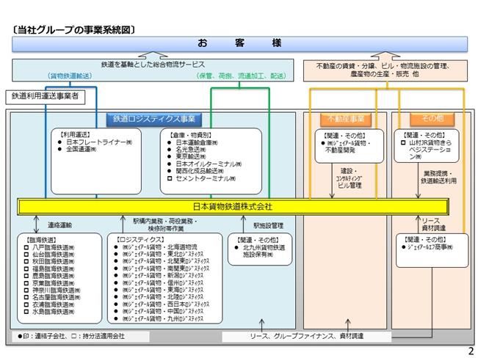Click 山村JR貨物きらベジステーション㈱ entry
Image resolution: width=478 pixels, height=358 pixels.
click(426, 150)
